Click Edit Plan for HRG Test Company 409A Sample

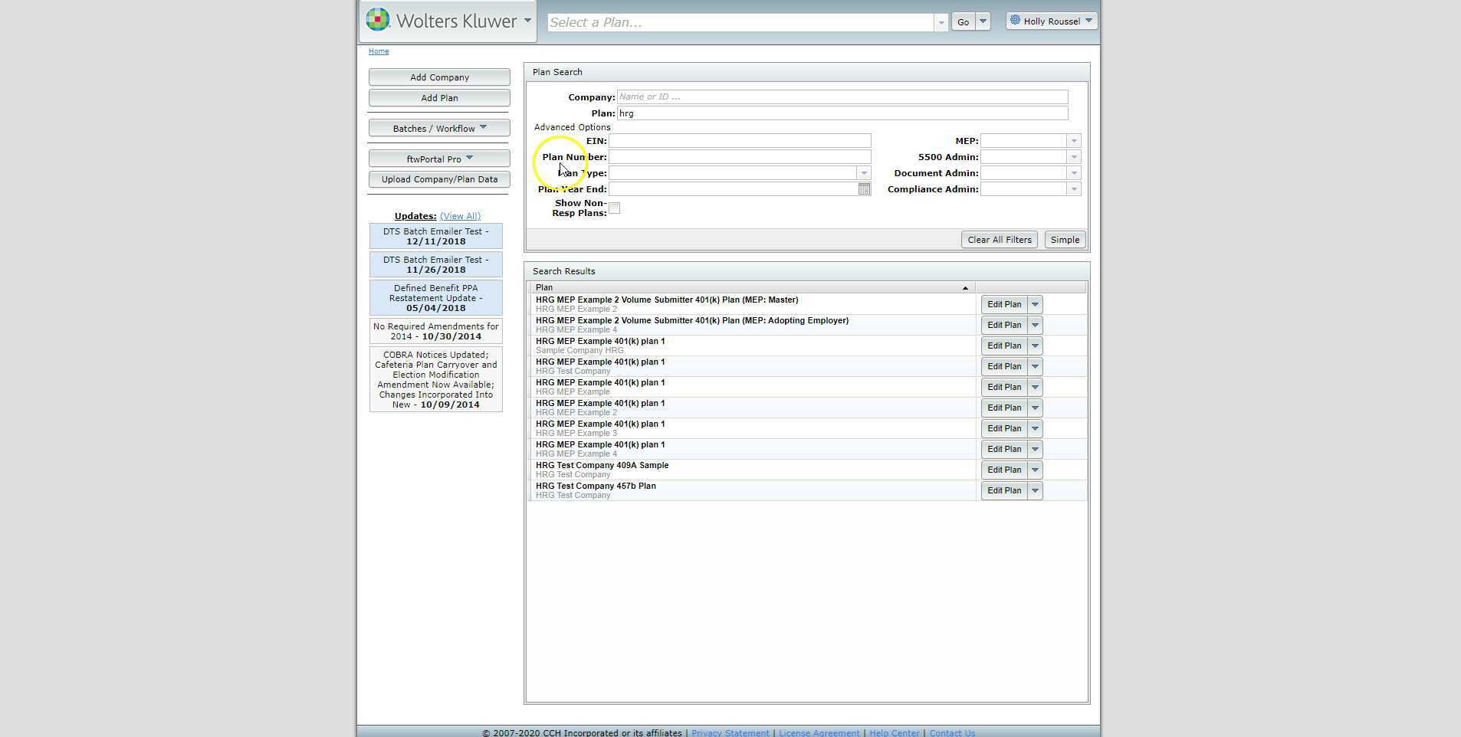pos(1005,470)
